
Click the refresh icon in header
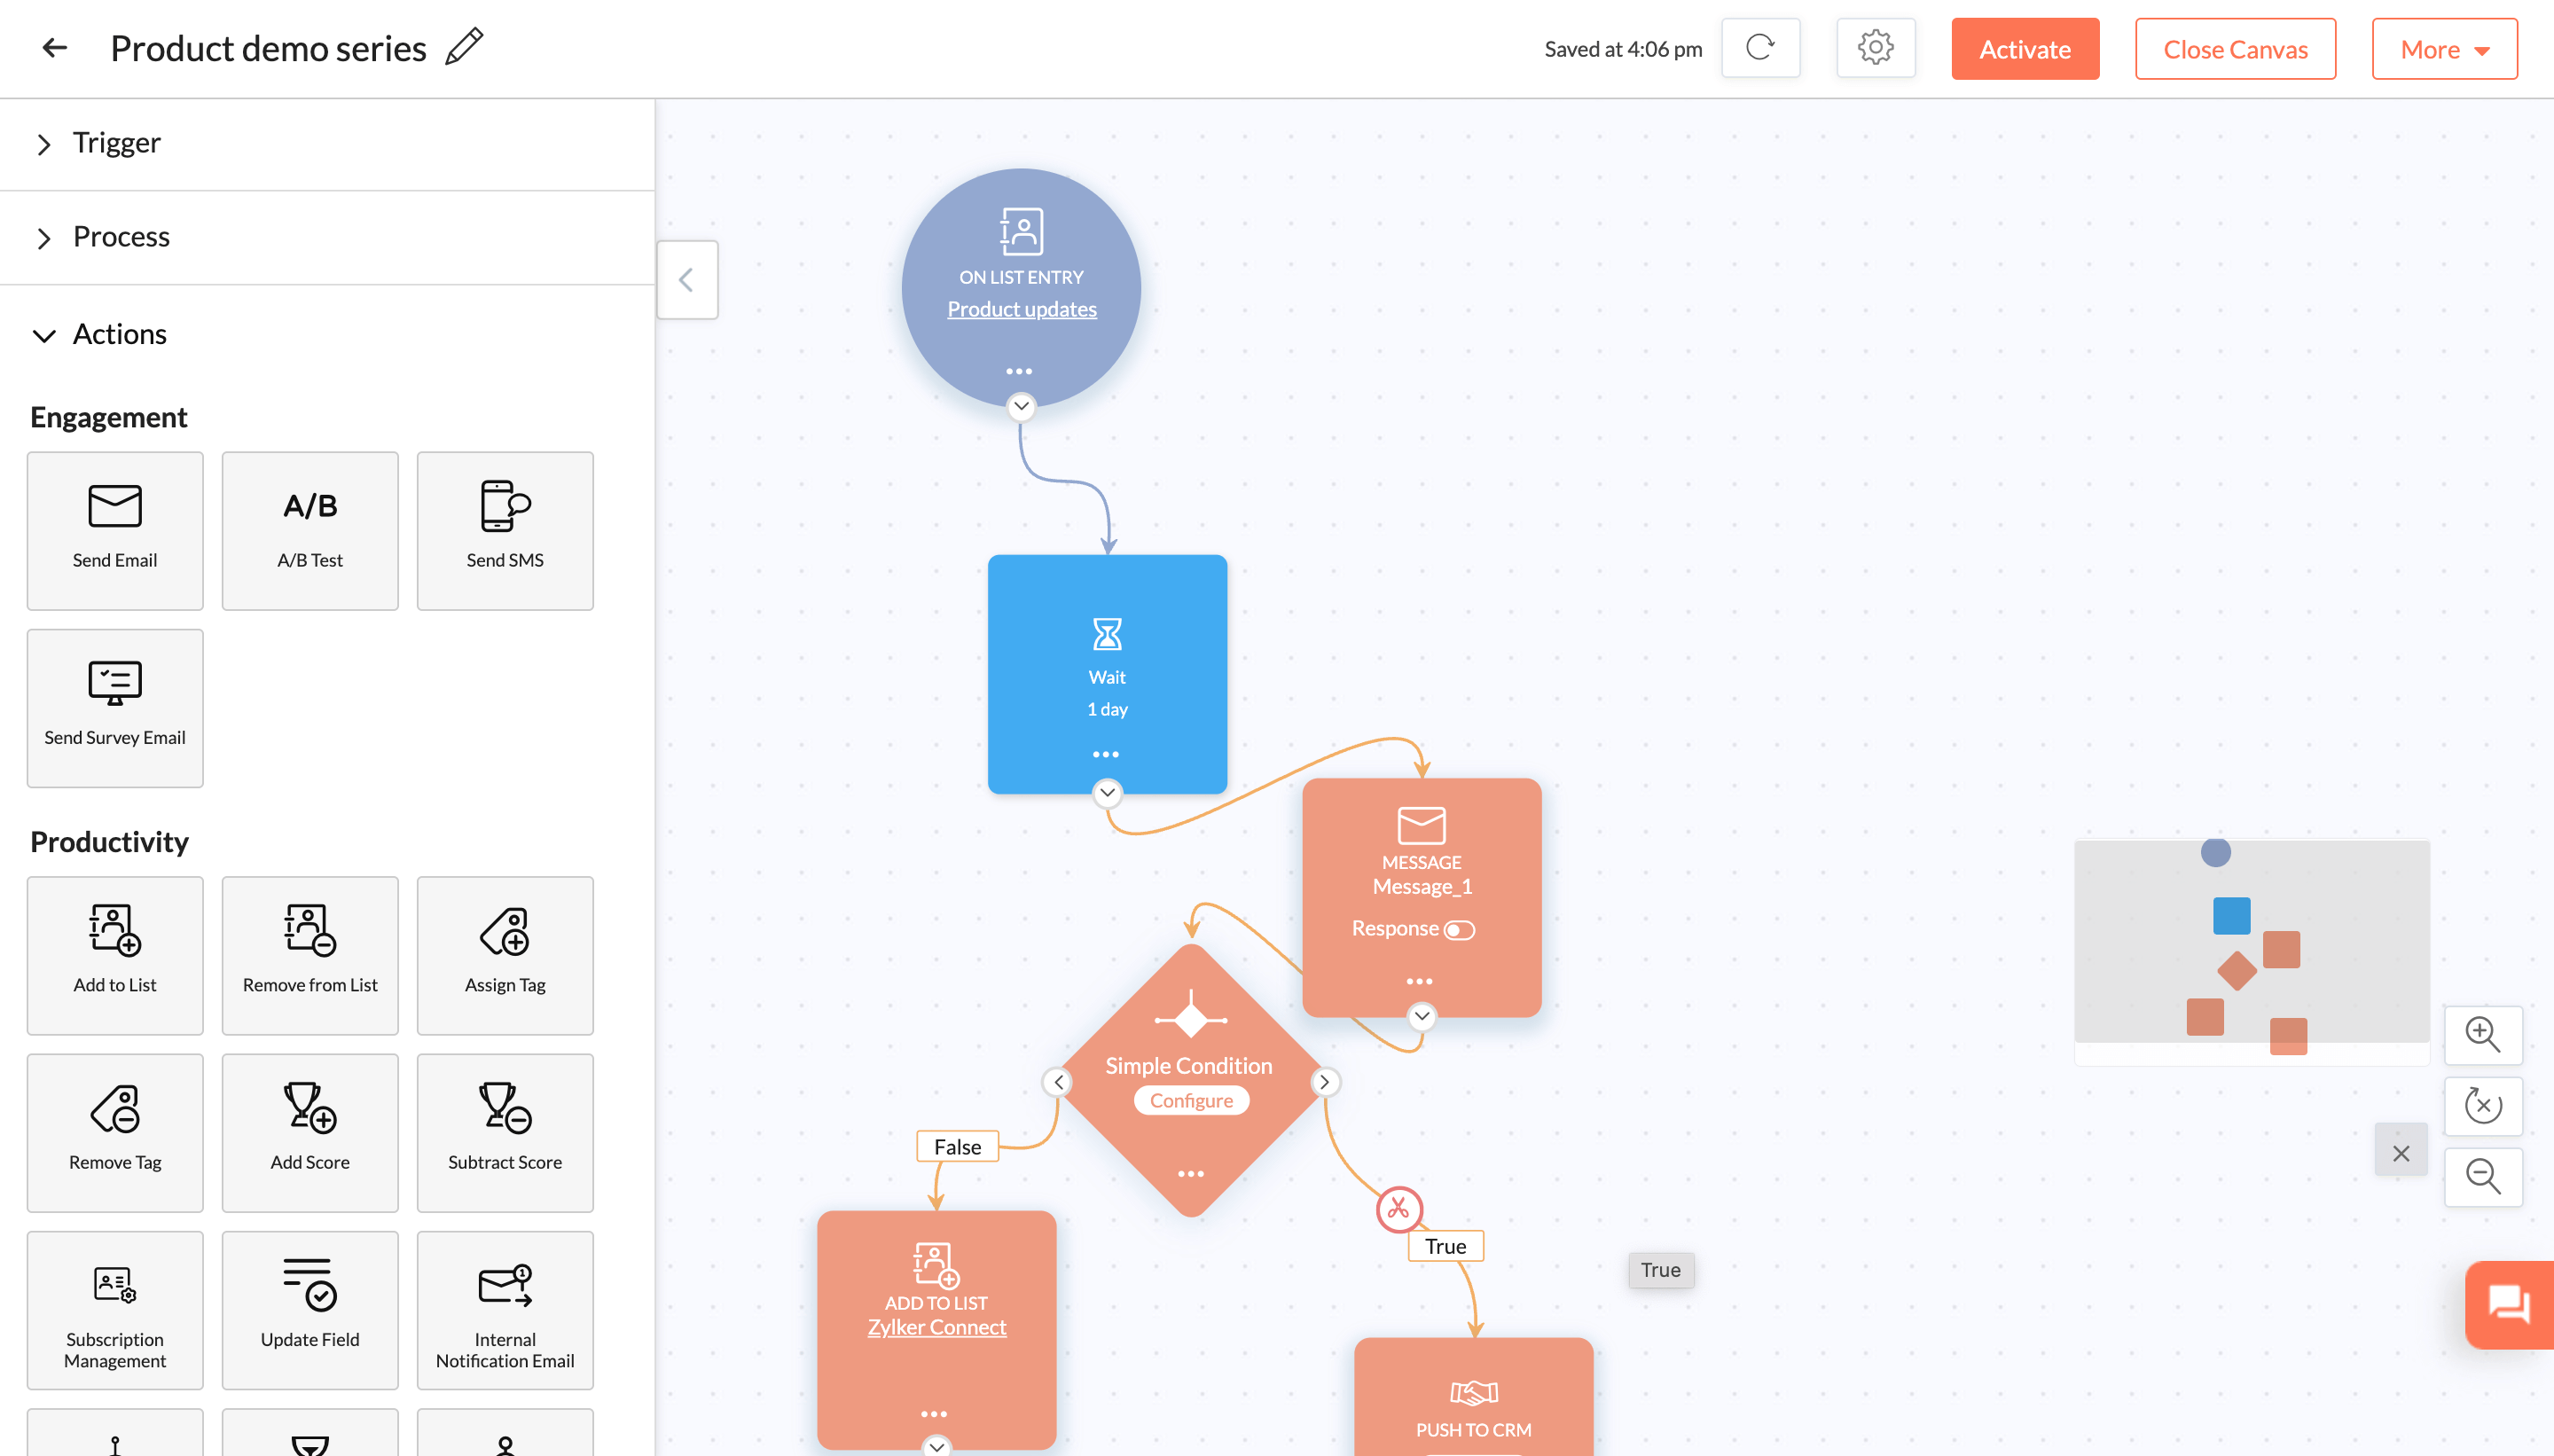coord(1760,48)
